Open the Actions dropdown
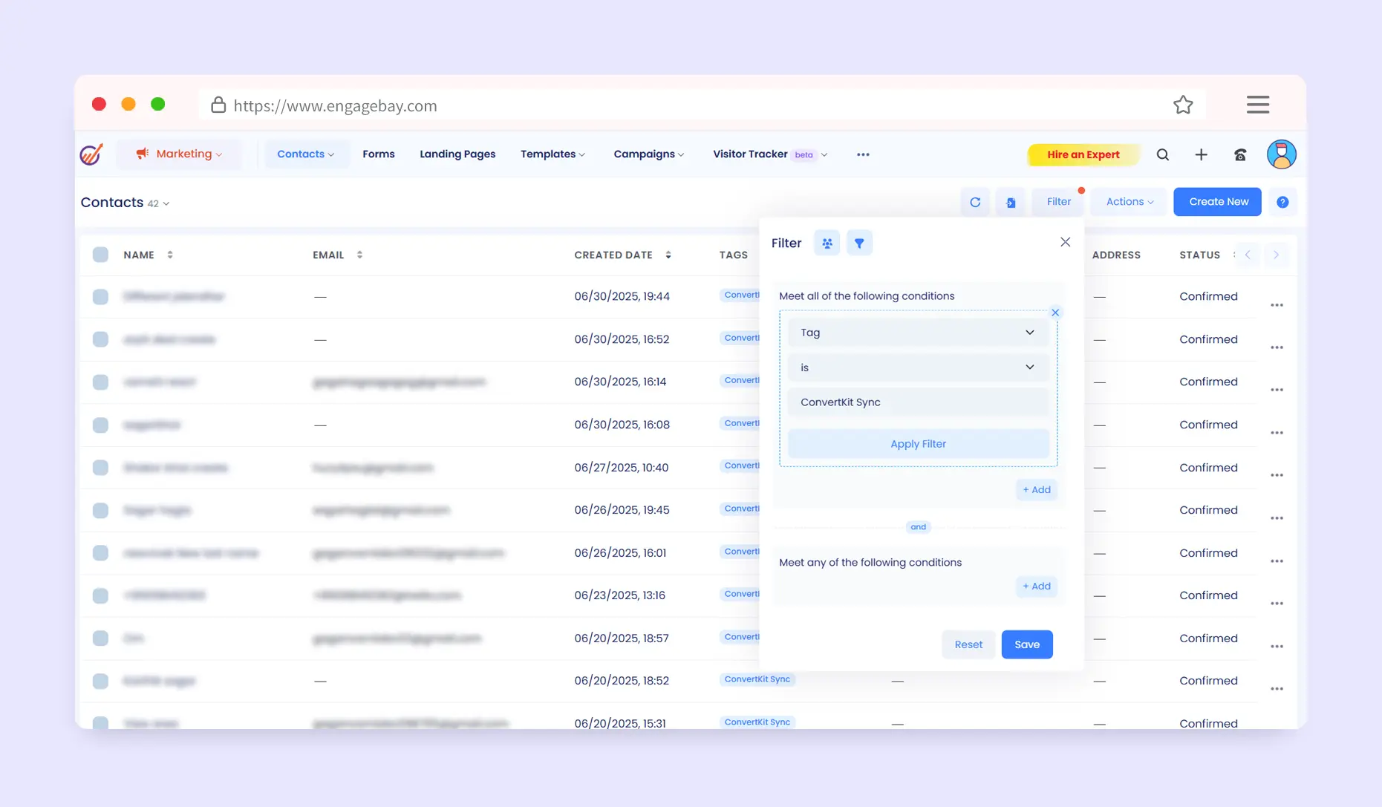The height and width of the screenshot is (807, 1382). (x=1130, y=202)
